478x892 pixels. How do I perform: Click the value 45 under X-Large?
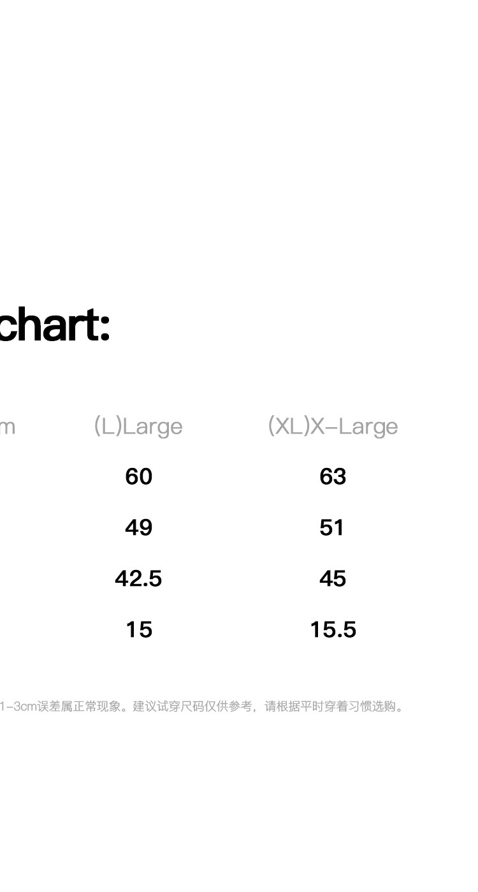333,578
